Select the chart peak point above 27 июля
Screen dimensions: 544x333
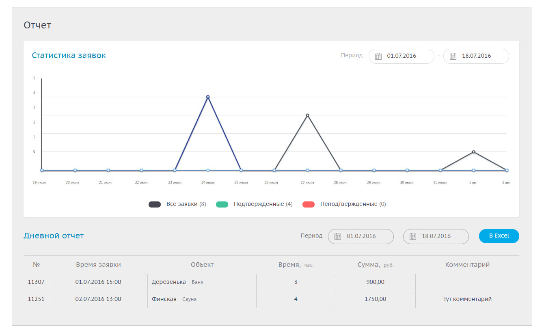coord(307,115)
